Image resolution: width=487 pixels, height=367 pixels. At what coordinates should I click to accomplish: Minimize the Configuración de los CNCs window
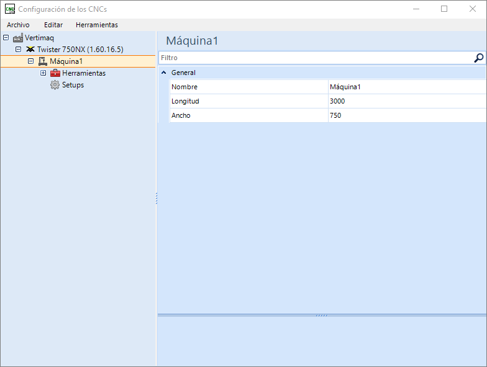(x=416, y=9)
